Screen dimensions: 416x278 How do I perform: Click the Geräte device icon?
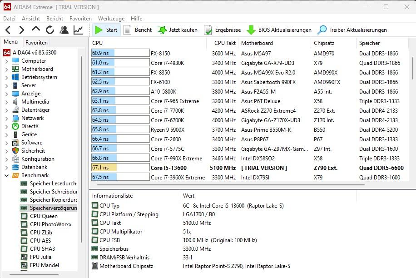pyautogui.click(x=15, y=134)
